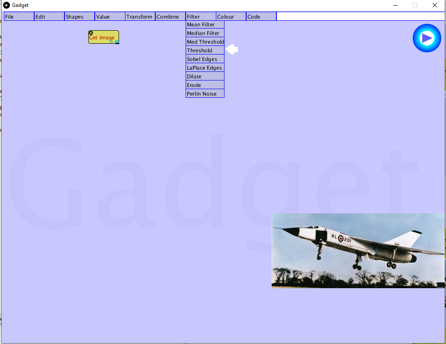Viewport: 446px width, 344px height.
Task: Open the File menu
Action: tap(19, 16)
